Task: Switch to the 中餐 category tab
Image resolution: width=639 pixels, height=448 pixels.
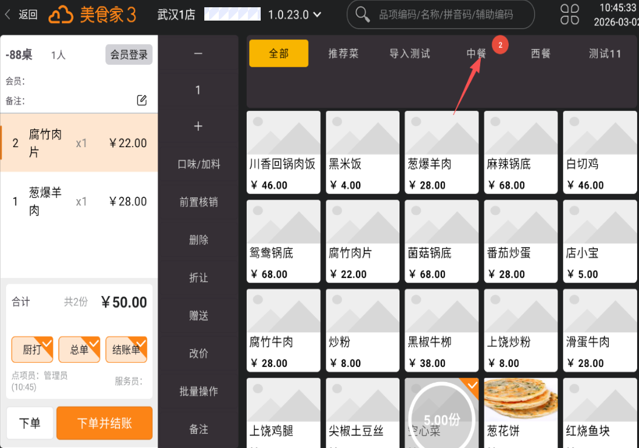Action: [x=476, y=54]
